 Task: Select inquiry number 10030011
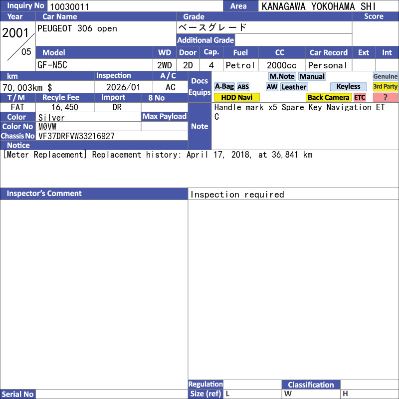tap(69, 7)
